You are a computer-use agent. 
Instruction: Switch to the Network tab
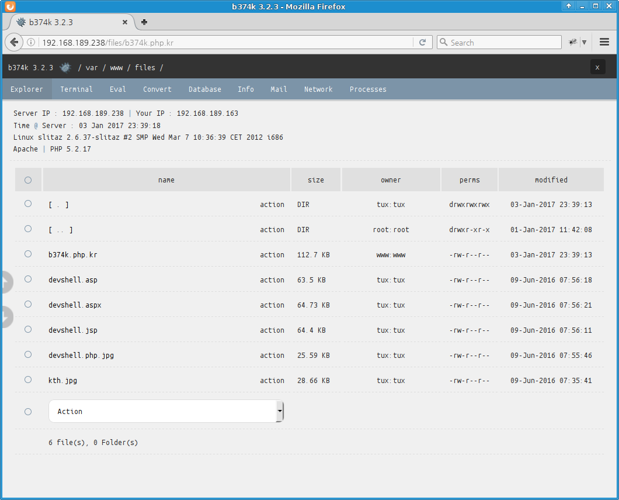(x=318, y=89)
